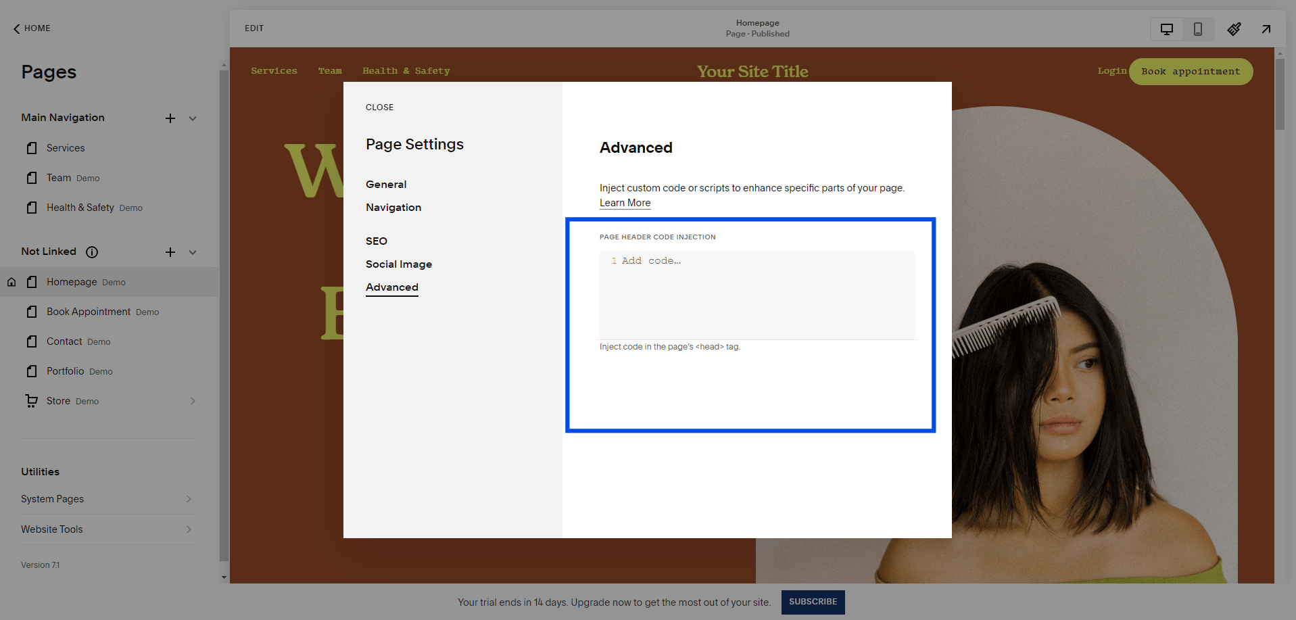
Task: Click the SUBSCRIBE button
Action: click(813, 602)
